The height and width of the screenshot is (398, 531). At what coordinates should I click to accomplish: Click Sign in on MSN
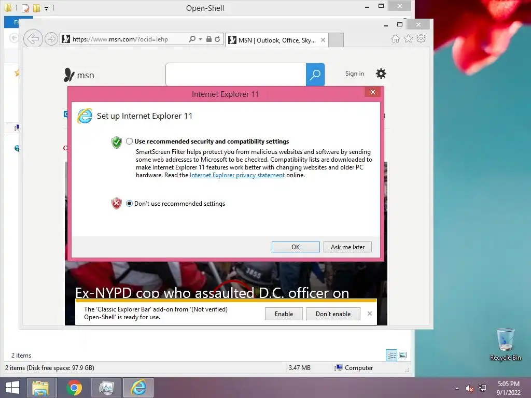[355, 74]
